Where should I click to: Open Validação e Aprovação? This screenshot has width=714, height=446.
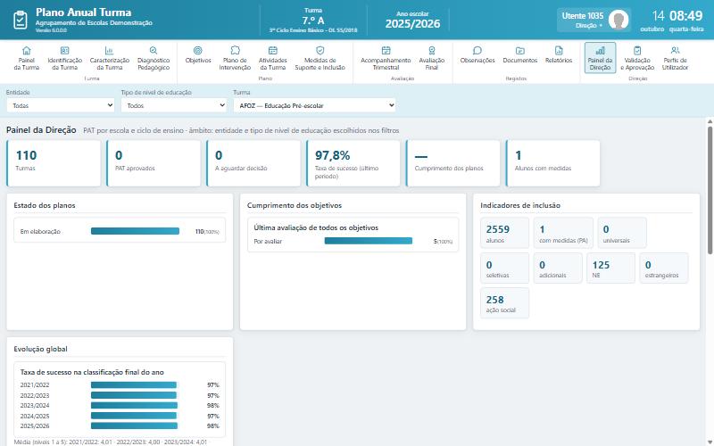pyautogui.click(x=637, y=58)
